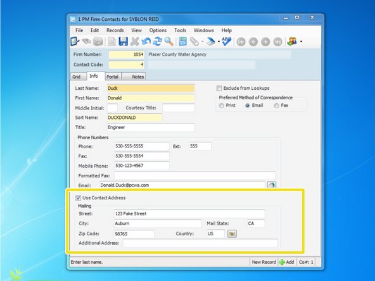Open the Windows menu
Image resolution: width=375 pixels, height=281 pixels.
[x=203, y=30]
